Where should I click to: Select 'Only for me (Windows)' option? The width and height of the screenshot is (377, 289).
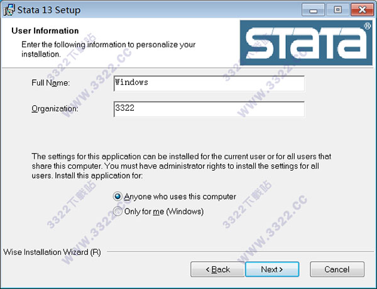click(118, 212)
